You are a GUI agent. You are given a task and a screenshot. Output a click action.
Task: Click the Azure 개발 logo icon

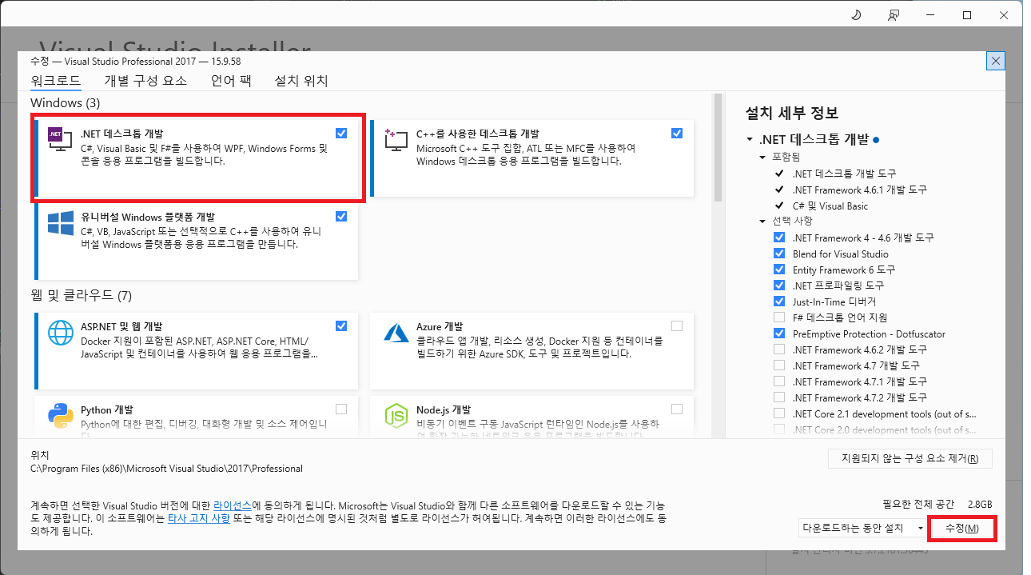point(396,332)
